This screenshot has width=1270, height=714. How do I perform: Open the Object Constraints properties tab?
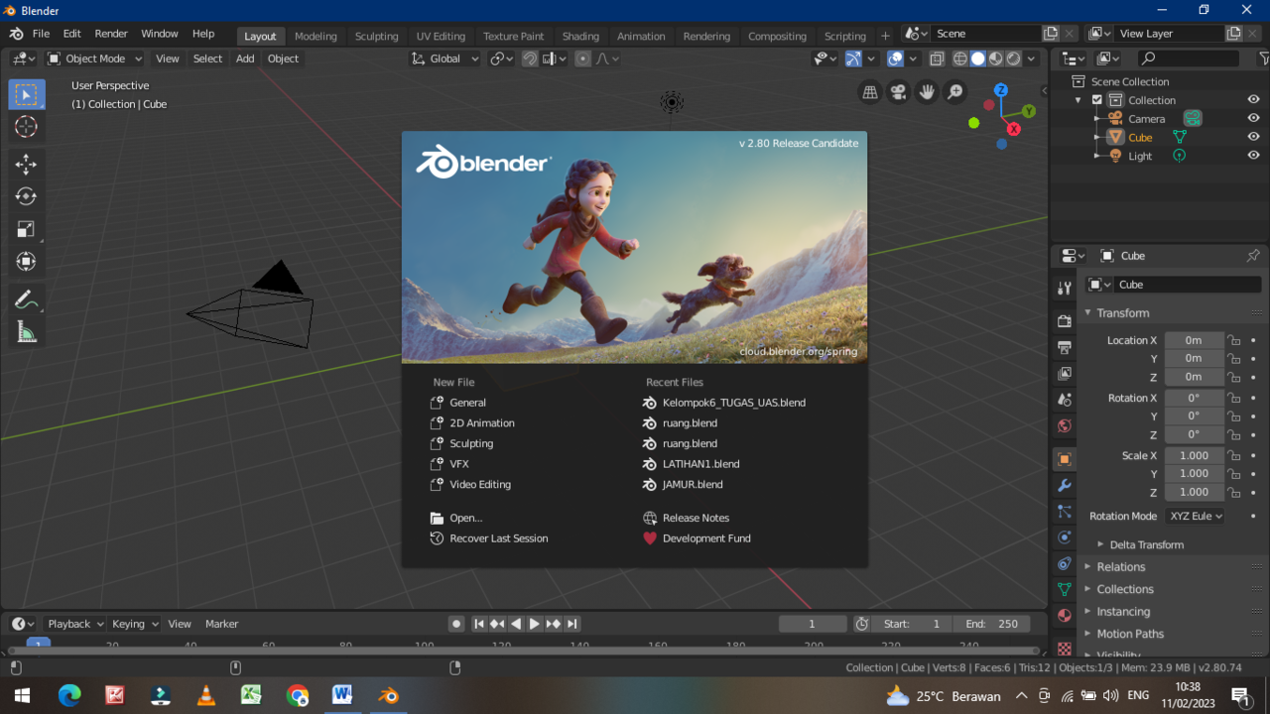point(1065,563)
